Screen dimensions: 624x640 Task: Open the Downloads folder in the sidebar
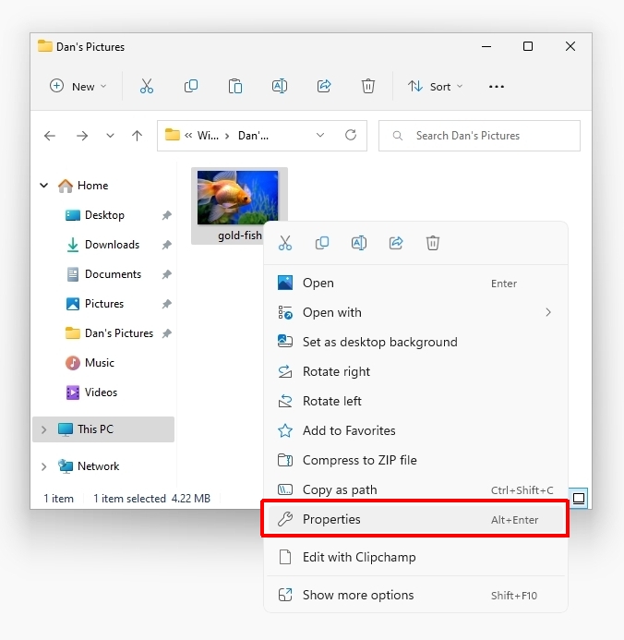(112, 245)
